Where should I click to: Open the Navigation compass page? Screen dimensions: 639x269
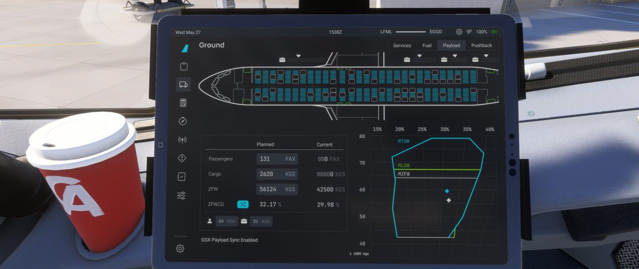[x=183, y=121]
